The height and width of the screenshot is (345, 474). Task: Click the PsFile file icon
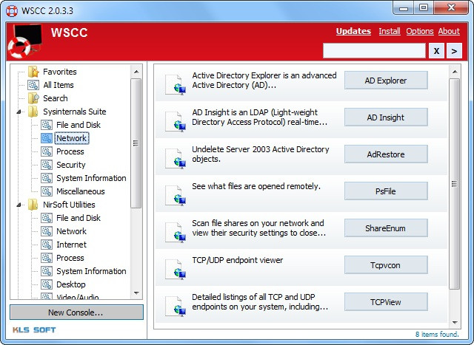click(x=176, y=196)
